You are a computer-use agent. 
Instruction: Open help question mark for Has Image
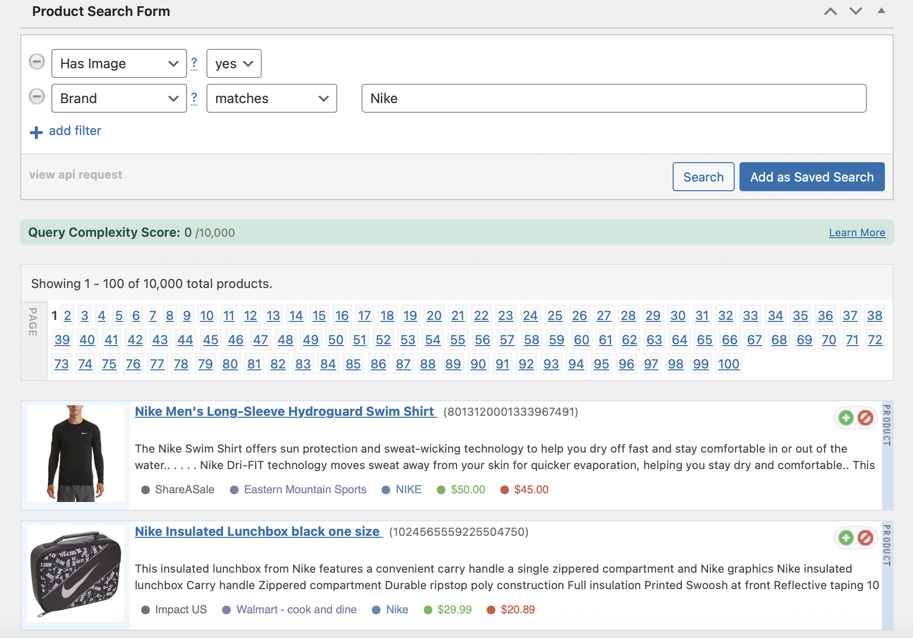click(194, 63)
